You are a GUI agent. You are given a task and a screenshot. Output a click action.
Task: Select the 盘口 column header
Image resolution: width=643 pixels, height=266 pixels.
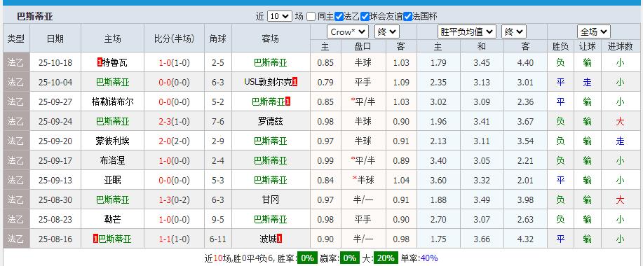[363, 46]
